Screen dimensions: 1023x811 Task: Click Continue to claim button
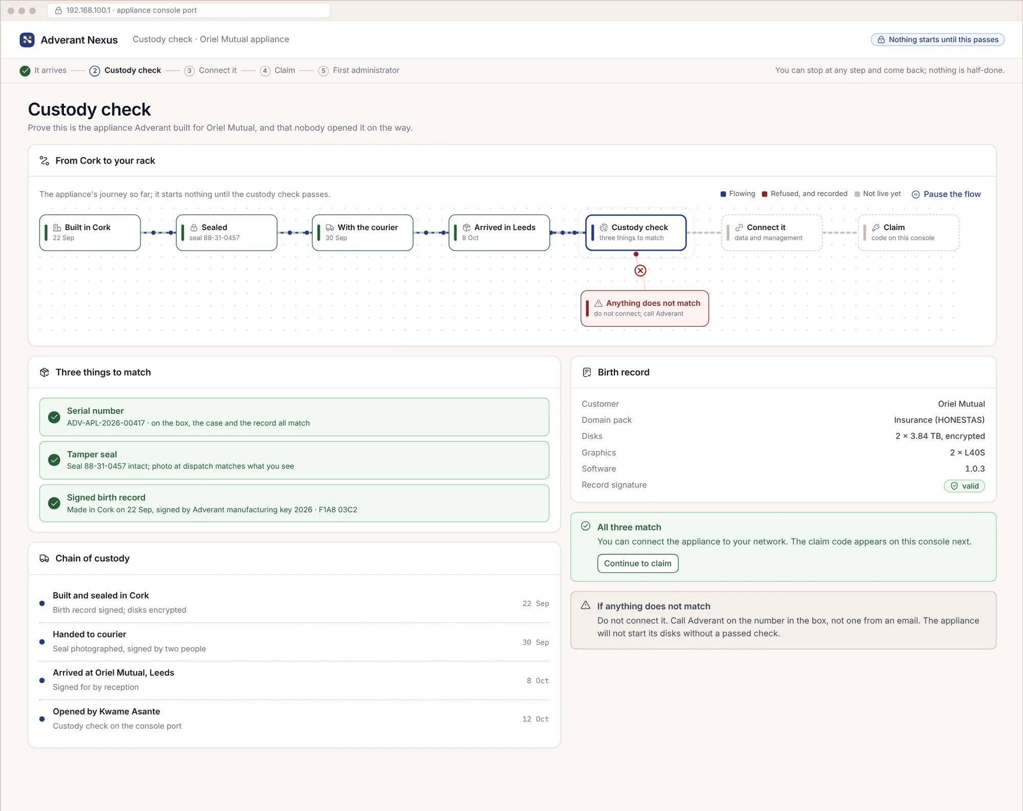click(x=638, y=564)
